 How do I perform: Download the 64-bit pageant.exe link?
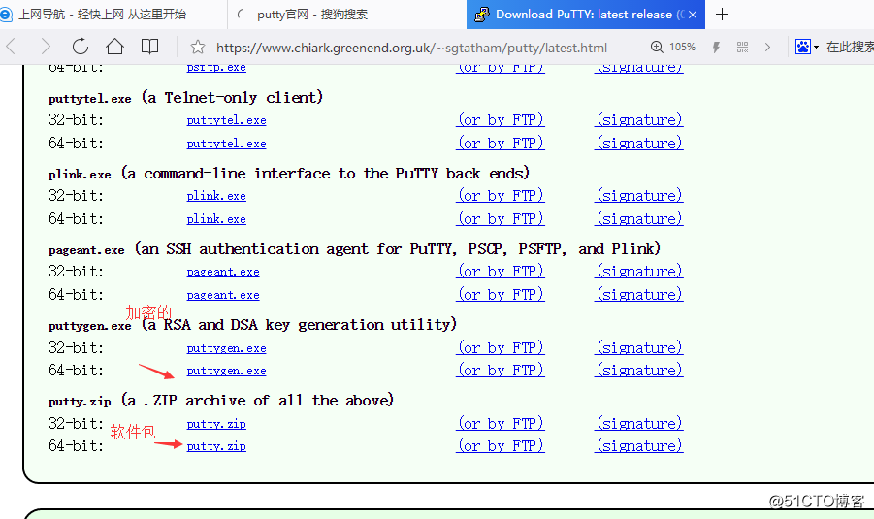point(223,296)
